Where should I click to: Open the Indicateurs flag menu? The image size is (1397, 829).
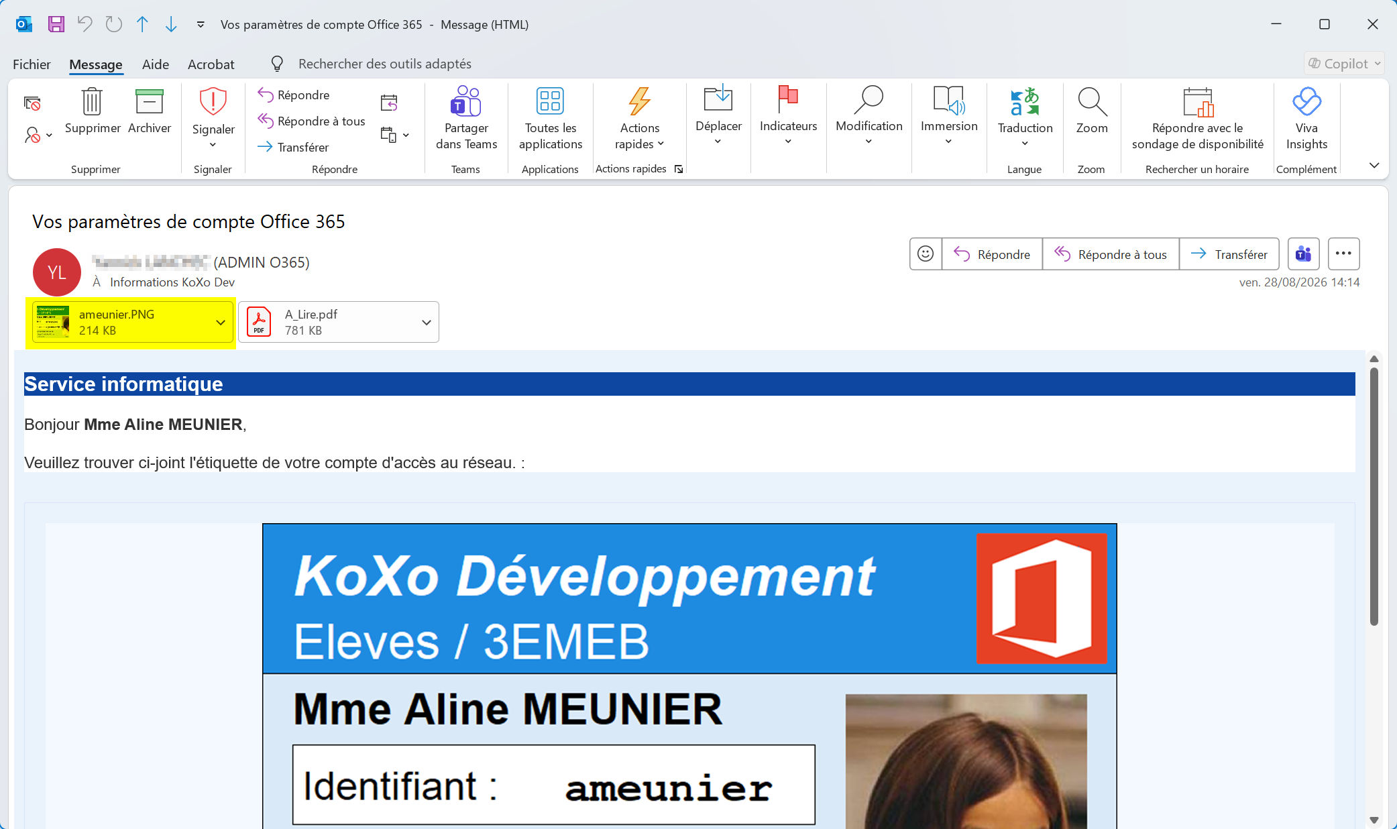[x=788, y=115]
